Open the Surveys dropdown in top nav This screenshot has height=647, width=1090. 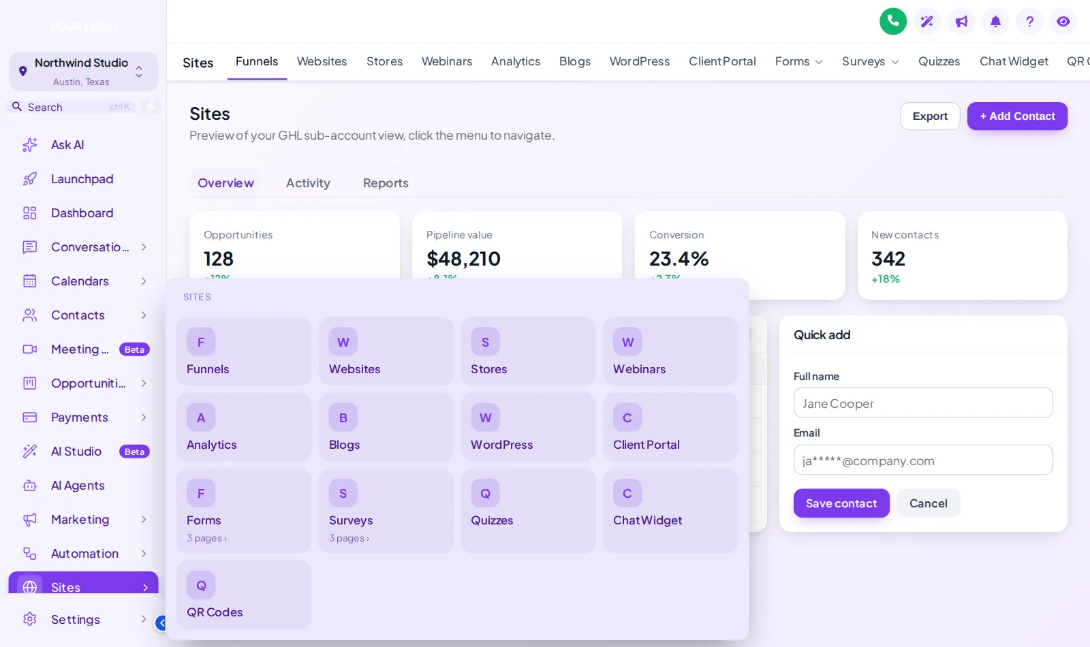click(x=871, y=61)
